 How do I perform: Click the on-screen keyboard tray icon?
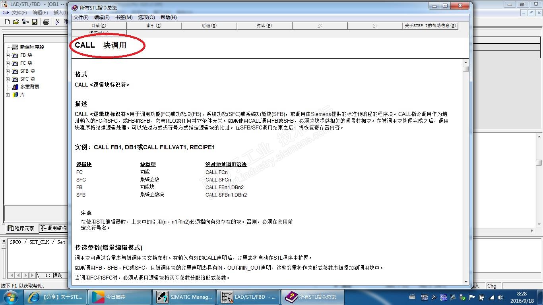click(x=412, y=297)
